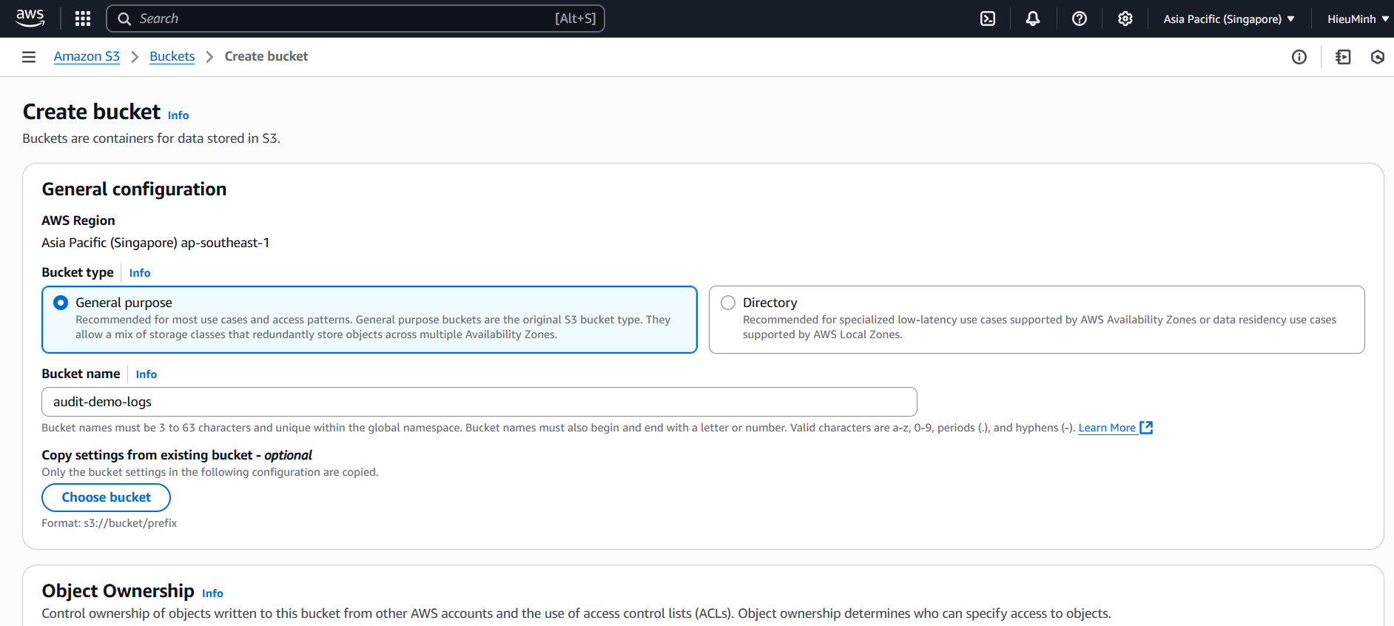Go to Amazon S3 breadcrumb link
1394x626 pixels.
(87, 56)
